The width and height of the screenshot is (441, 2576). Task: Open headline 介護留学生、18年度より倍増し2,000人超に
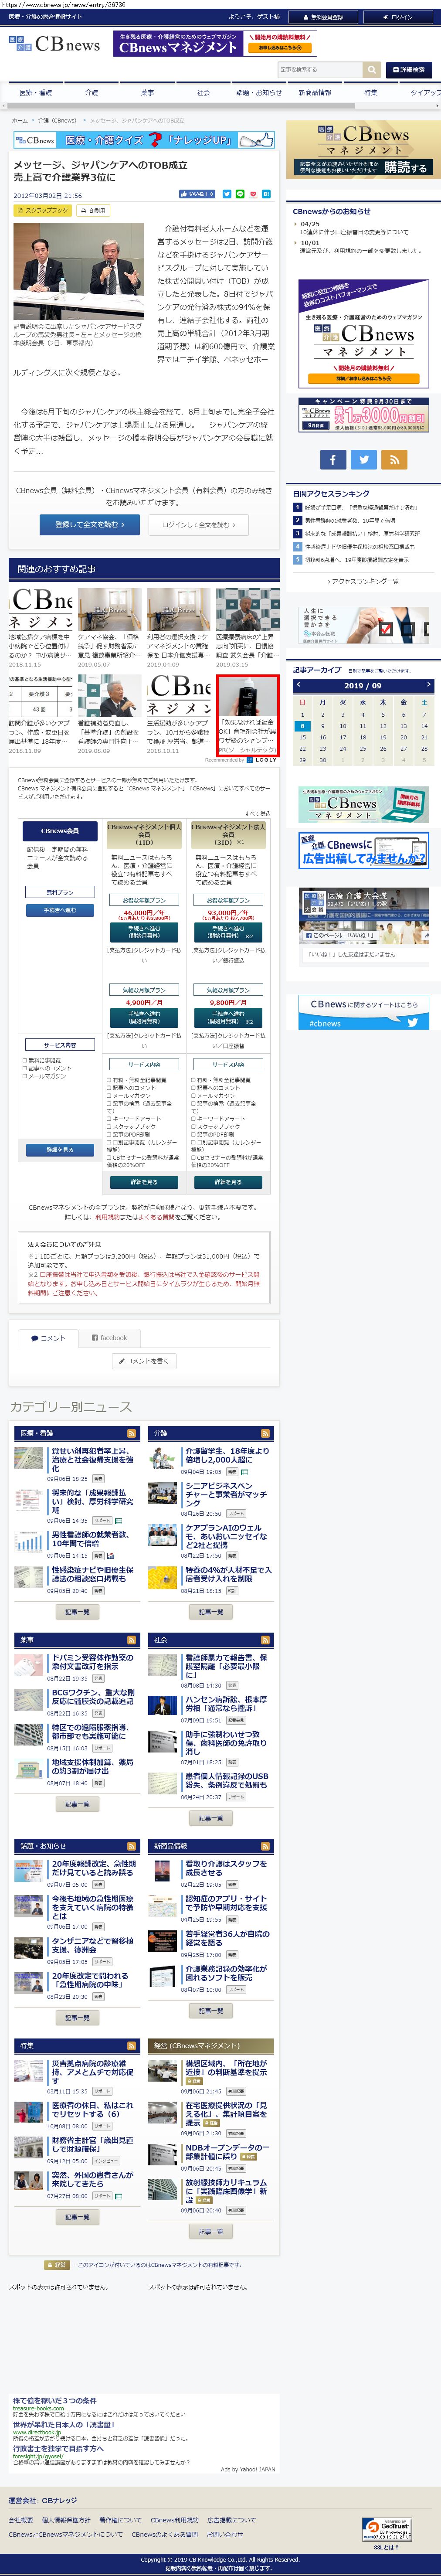pyautogui.click(x=227, y=1455)
